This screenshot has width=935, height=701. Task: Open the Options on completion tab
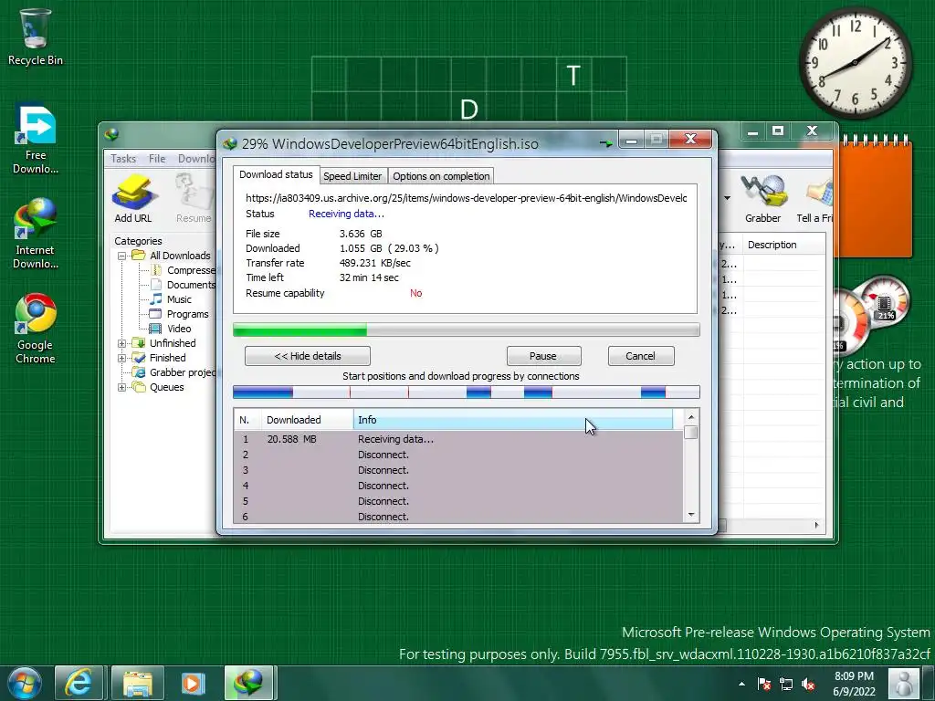pyautogui.click(x=441, y=176)
